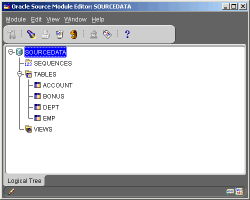This screenshot has height=200, width=250.
Task: Collapse the SOURCEDATA root node
Action: 10,52
